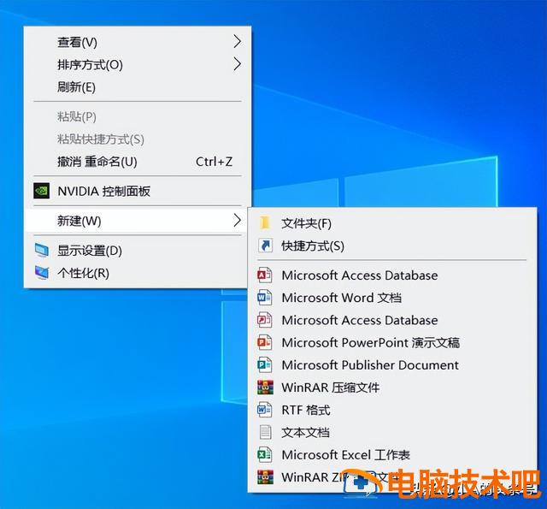Click the Word document icon
Viewport: 547px width, 509px height.
tap(265, 298)
